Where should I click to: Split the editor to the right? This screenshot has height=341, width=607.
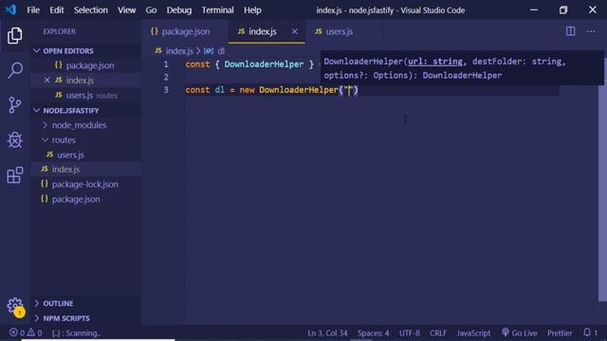click(570, 31)
